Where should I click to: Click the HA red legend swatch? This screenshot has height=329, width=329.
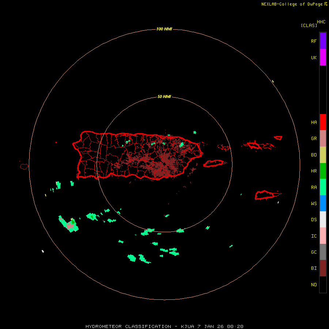point(323,122)
